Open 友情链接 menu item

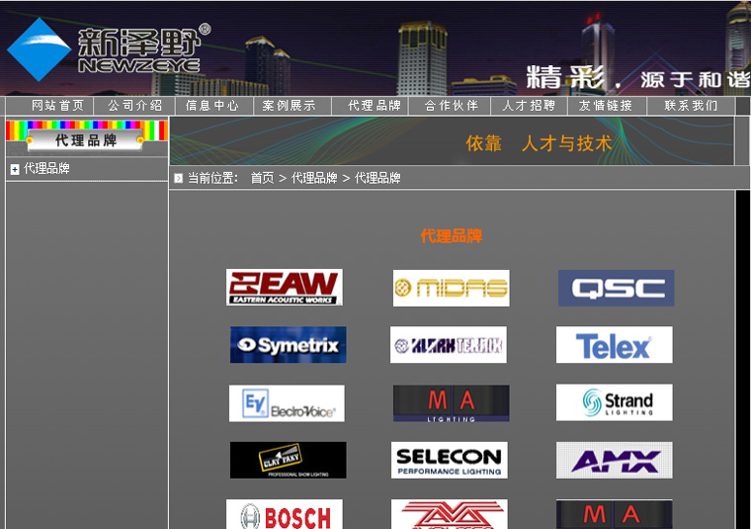click(606, 106)
